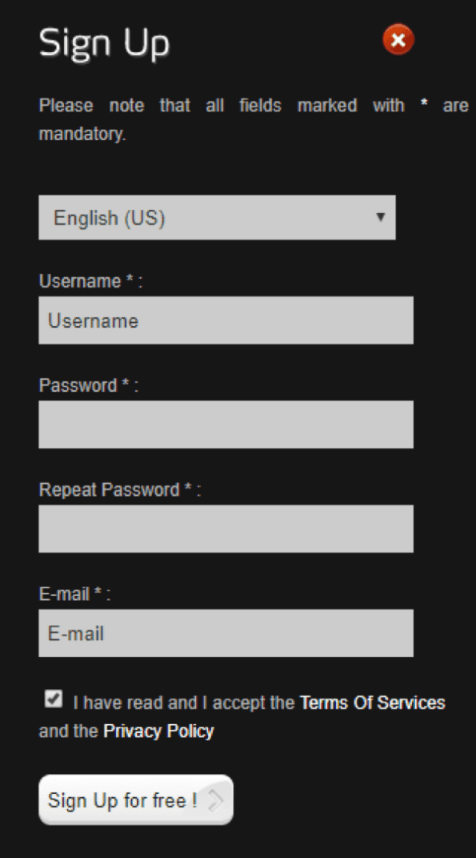The height and width of the screenshot is (858, 476).
Task: Open the Privacy Policy link
Action: [158, 731]
